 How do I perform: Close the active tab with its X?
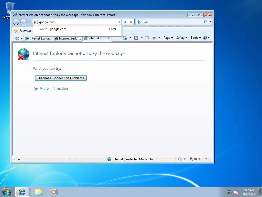point(108,38)
